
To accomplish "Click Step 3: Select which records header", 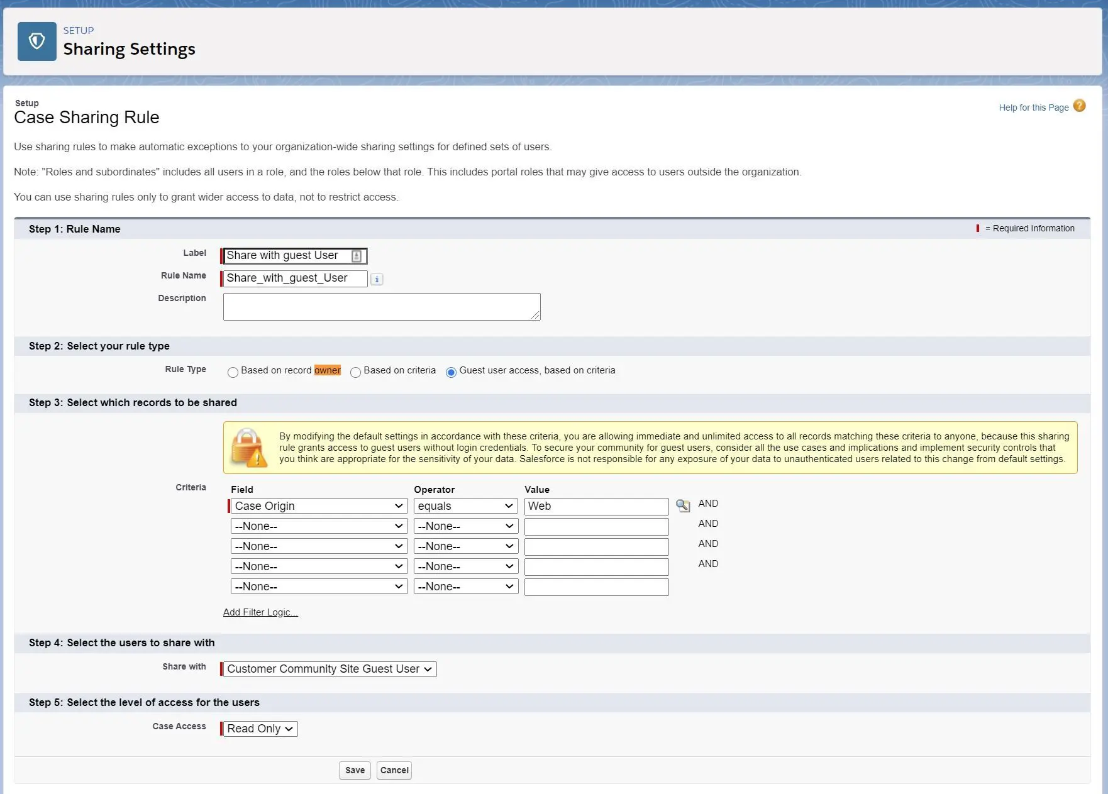I will click(133, 402).
